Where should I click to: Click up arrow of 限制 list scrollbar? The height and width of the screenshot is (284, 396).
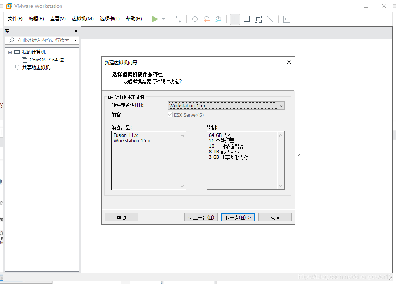(280, 135)
